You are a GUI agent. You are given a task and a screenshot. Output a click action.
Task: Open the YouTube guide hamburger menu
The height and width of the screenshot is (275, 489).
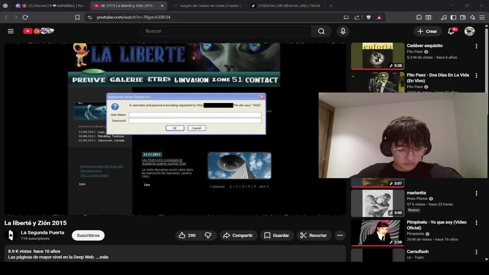coord(11,31)
